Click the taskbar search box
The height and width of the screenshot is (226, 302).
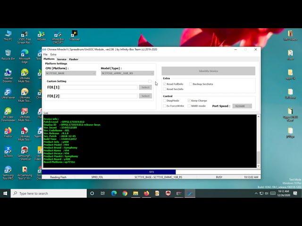coord(49,194)
